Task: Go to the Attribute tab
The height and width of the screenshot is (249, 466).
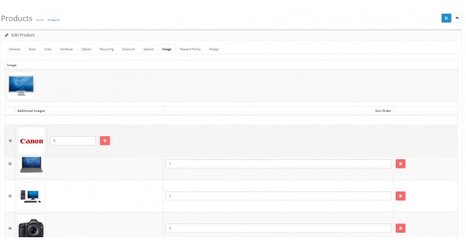Action: pyautogui.click(x=66, y=49)
